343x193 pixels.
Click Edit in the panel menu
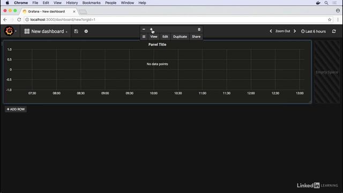(x=165, y=36)
